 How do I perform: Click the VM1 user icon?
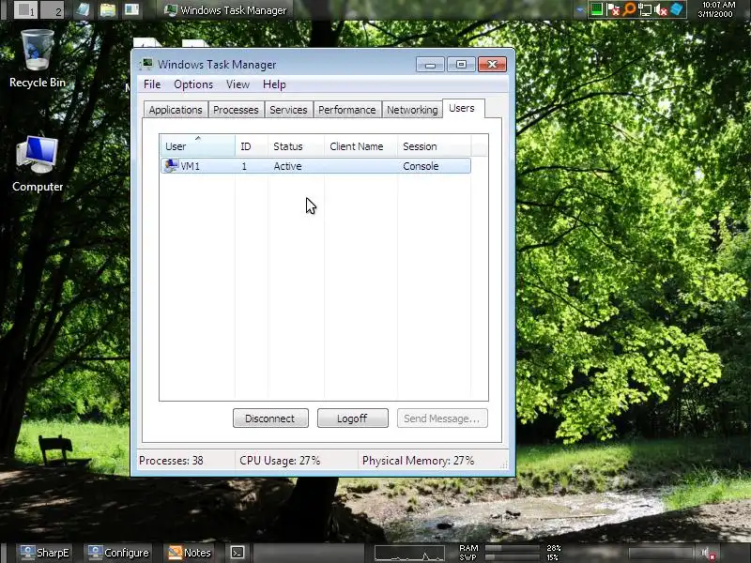(171, 166)
